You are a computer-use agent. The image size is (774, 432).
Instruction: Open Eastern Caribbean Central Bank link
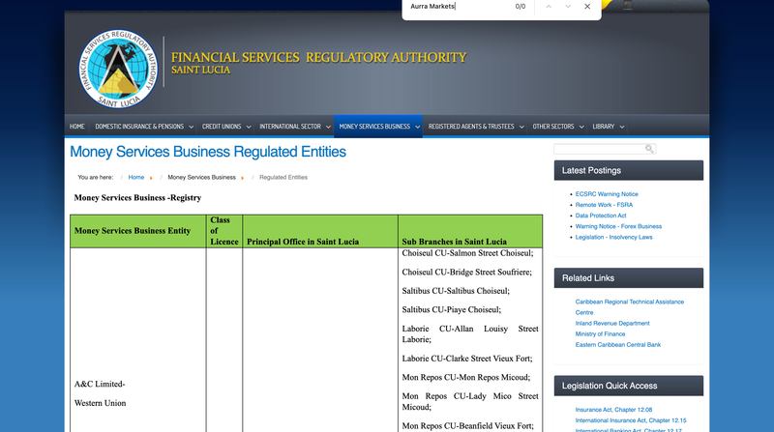point(617,345)
